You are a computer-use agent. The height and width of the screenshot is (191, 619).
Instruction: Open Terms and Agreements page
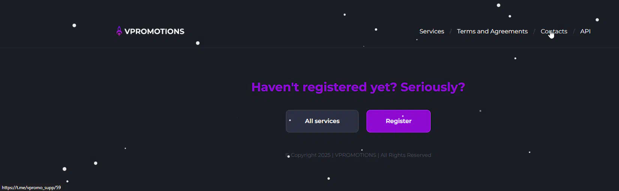(x=492, y=32)
